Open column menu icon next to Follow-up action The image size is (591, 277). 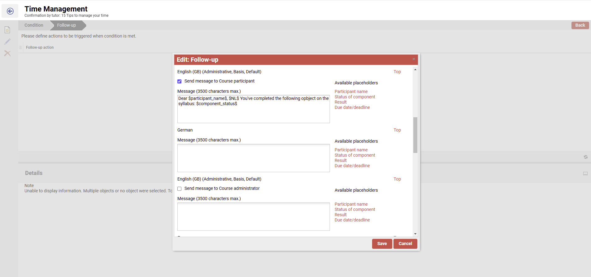(x=20, y=47)
